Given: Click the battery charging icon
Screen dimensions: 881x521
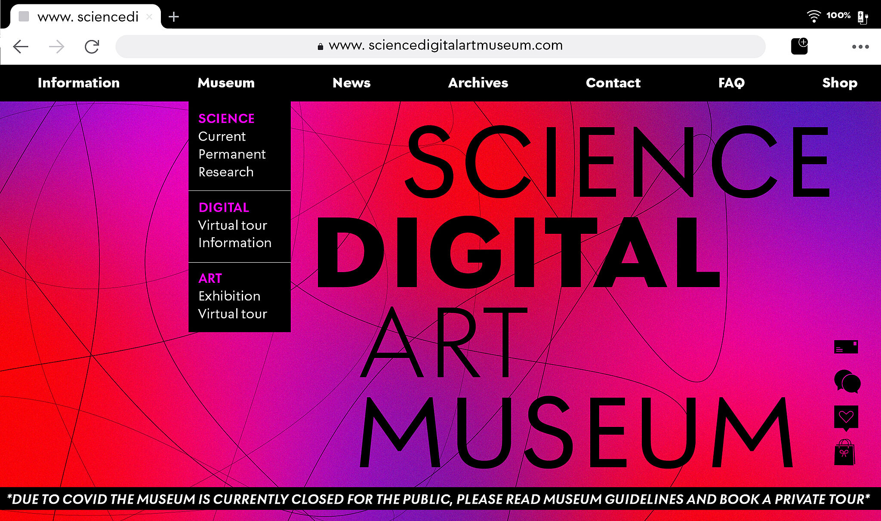Looking at the screenshot, I should point(863,17).
